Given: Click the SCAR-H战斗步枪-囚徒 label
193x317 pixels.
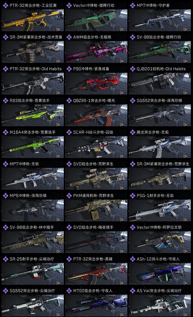Looking at the screenshot, I should click(x=93, y=132).
